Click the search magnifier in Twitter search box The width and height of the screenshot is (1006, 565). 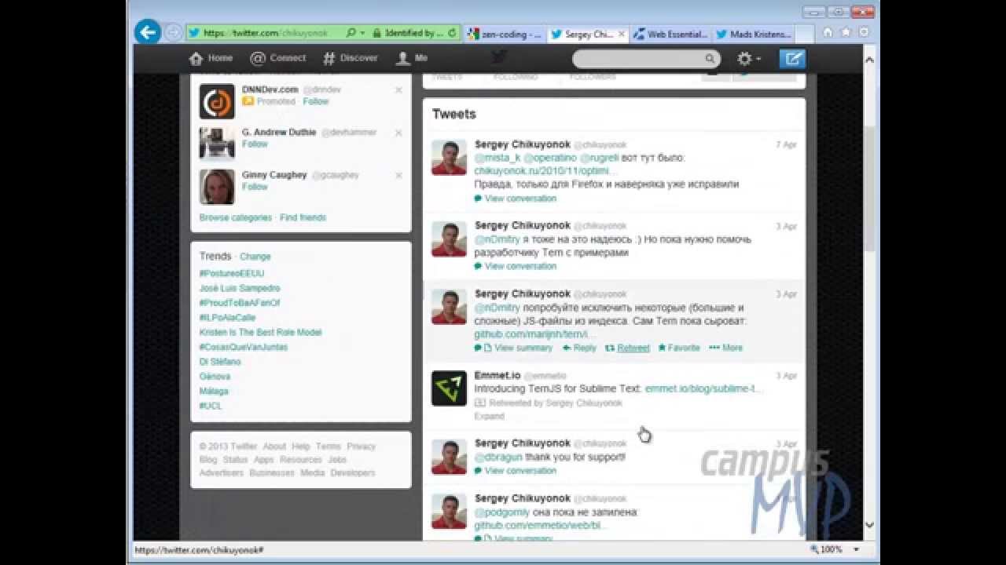coord(709,59)
